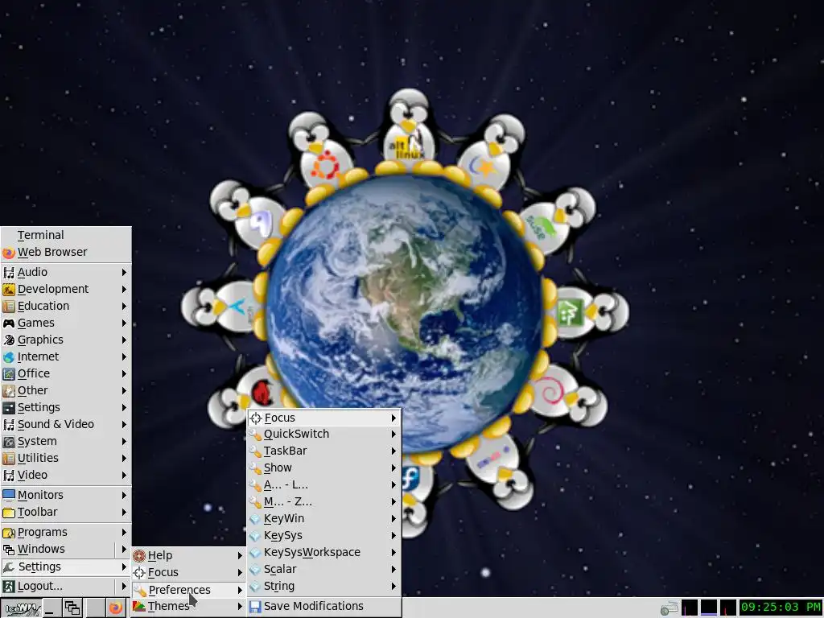Click the Games controller icon
The width and height of the screenshot is (824, 618).
tap(8, 323)
